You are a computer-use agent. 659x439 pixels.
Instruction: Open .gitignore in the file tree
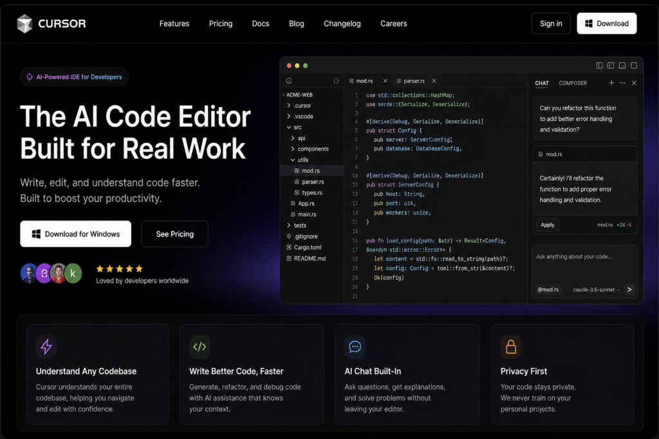point(302,237)
